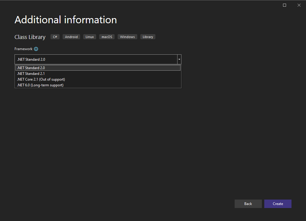Click the Linux tag

pyautogui.click(x=90, y=37)
